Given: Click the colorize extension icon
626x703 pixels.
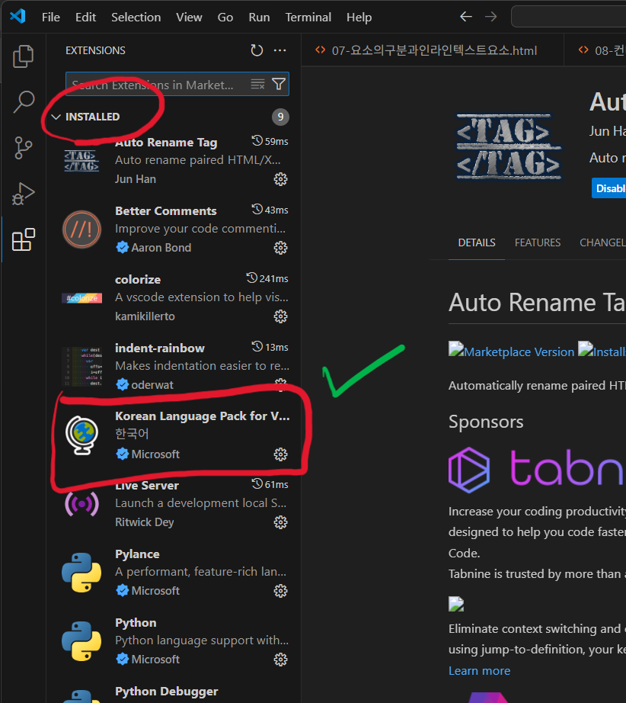Looking at the screenshot, I should (x=81, y=298).
